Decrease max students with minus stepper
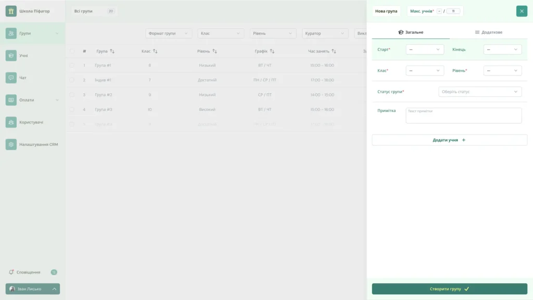Viewport: 533px width, 300px height. coord(439,11)
